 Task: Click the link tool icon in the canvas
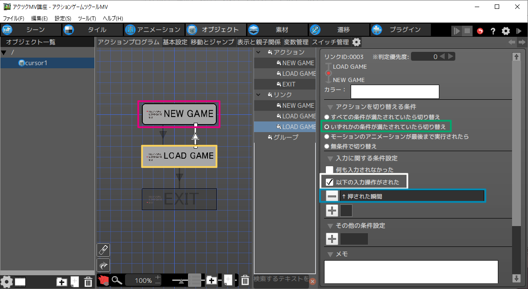(x=103, y=250)
